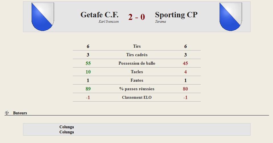
Task: Select the Possession de balle label
Action: (137, 63)
